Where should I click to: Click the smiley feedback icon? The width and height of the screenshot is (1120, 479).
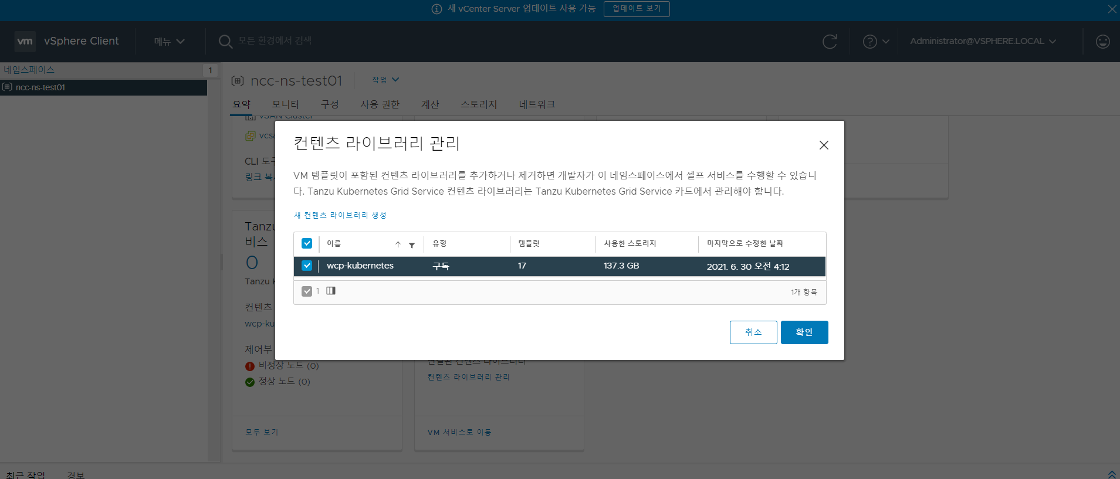point(1103,41)
